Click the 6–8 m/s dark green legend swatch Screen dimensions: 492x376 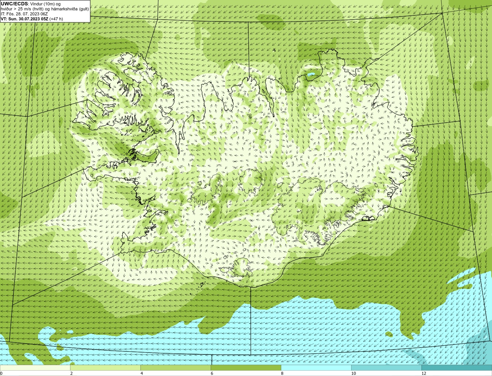click(246, 368)
